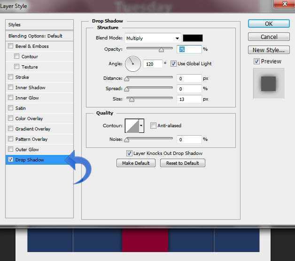Screen dimensions: 295x261
Task: Enable the Bevel & Emboss checkbox
Action: point(10,46)
